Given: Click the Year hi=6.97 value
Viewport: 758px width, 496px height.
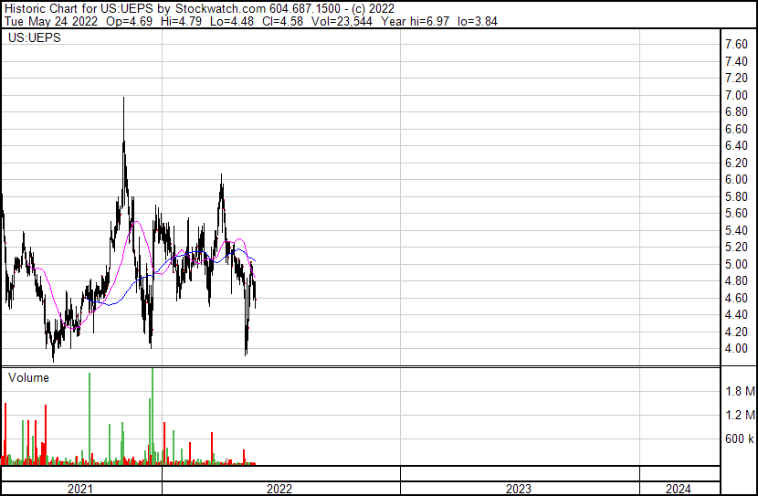Looking at the screenshot, I should [415, 21].
